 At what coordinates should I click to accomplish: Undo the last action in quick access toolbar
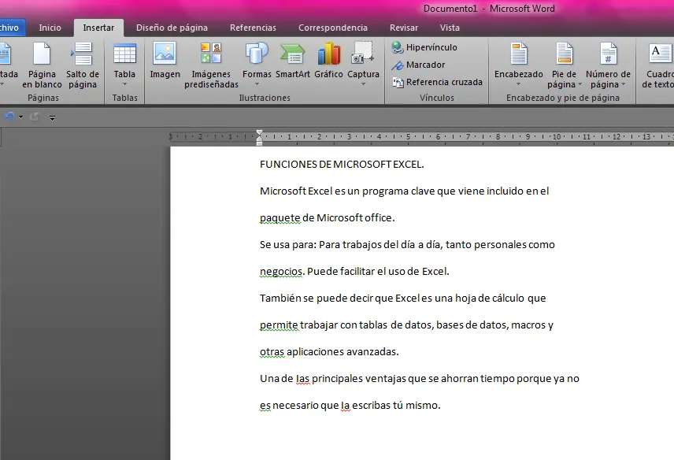pyautogui.click(x=9, y=117)
